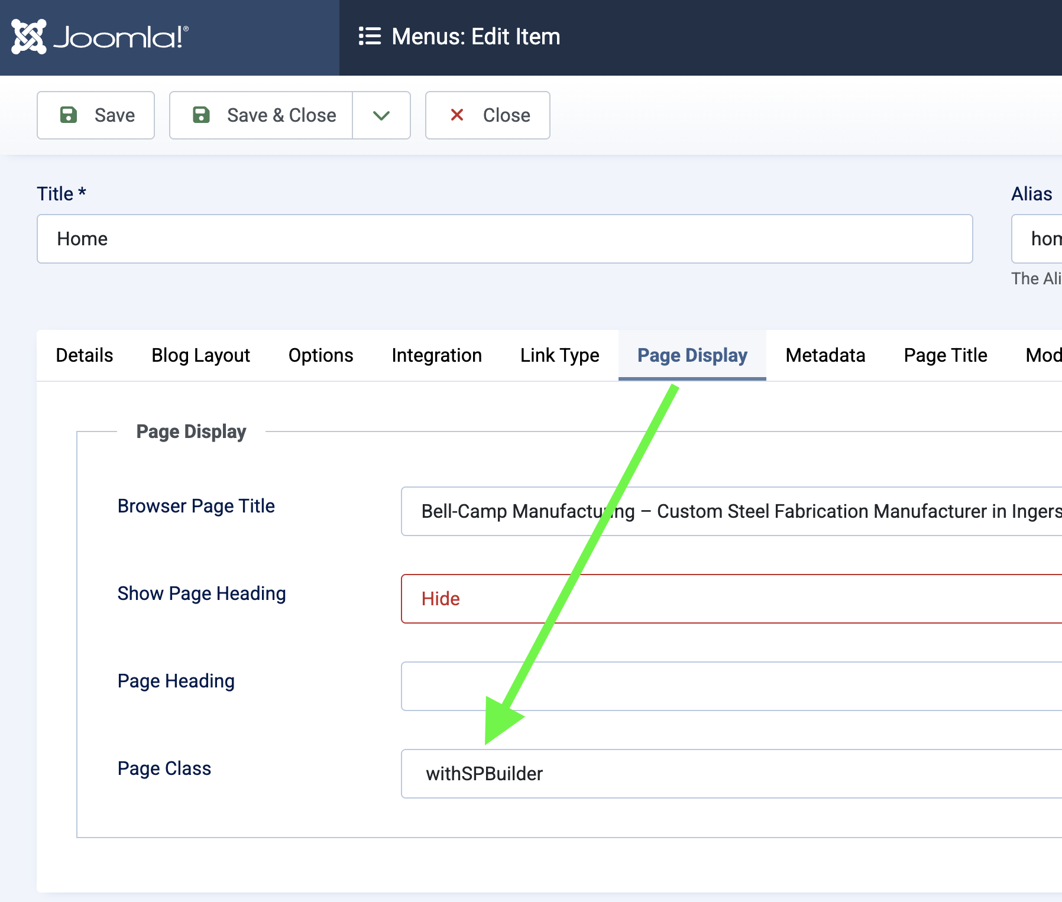Go to the Options tab
The height and width of the screenshot is (902, 1062).
pos(320,355)
